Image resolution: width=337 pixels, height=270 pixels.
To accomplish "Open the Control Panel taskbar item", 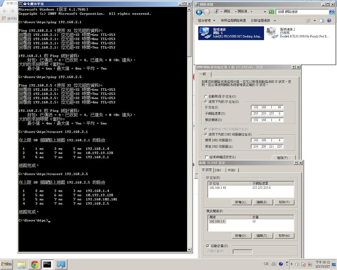I will tap(61, 264).
